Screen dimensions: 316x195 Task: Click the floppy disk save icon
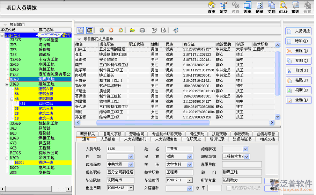coord(142,30)
